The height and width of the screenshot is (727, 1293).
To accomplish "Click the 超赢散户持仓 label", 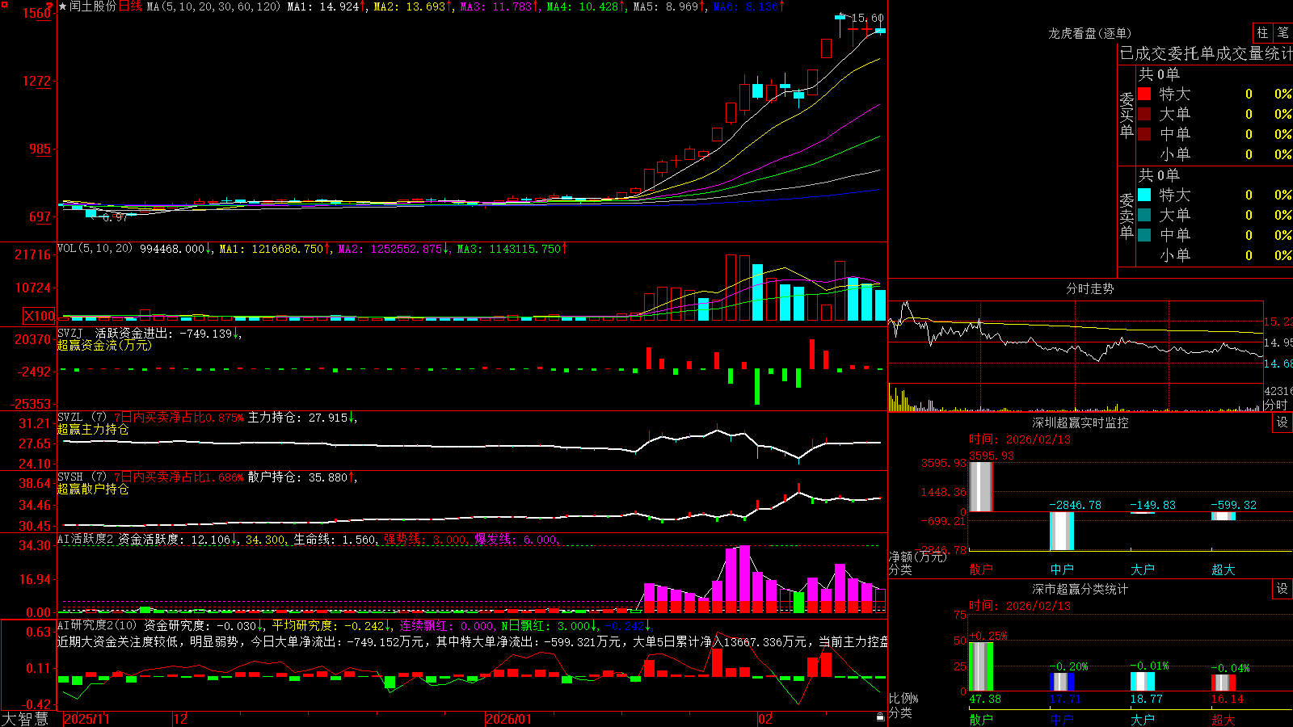I will 93,489.
